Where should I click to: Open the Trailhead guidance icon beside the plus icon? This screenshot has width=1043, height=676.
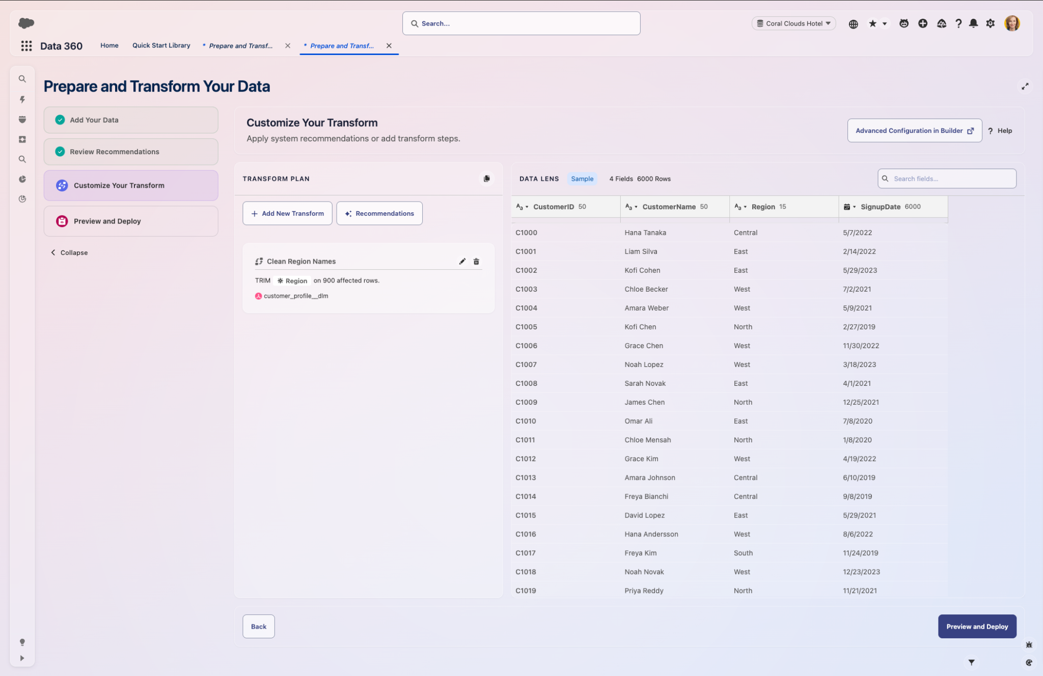tap(942, 23)
